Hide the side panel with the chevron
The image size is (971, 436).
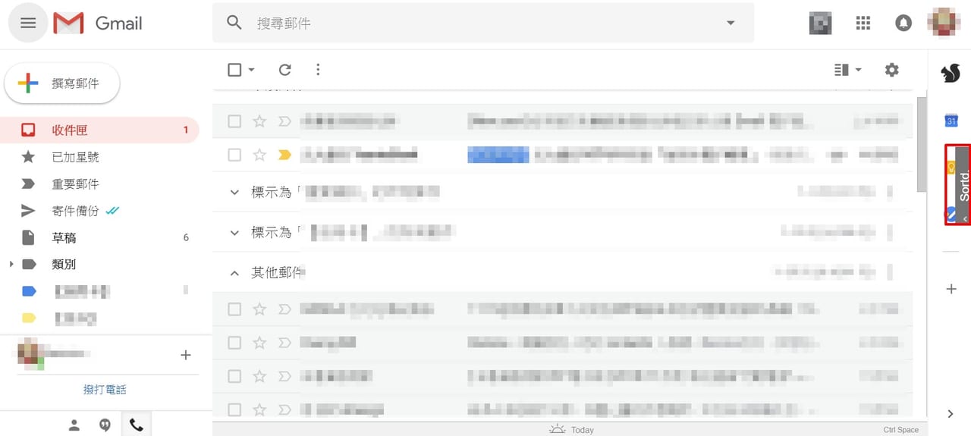coord(951,413)
